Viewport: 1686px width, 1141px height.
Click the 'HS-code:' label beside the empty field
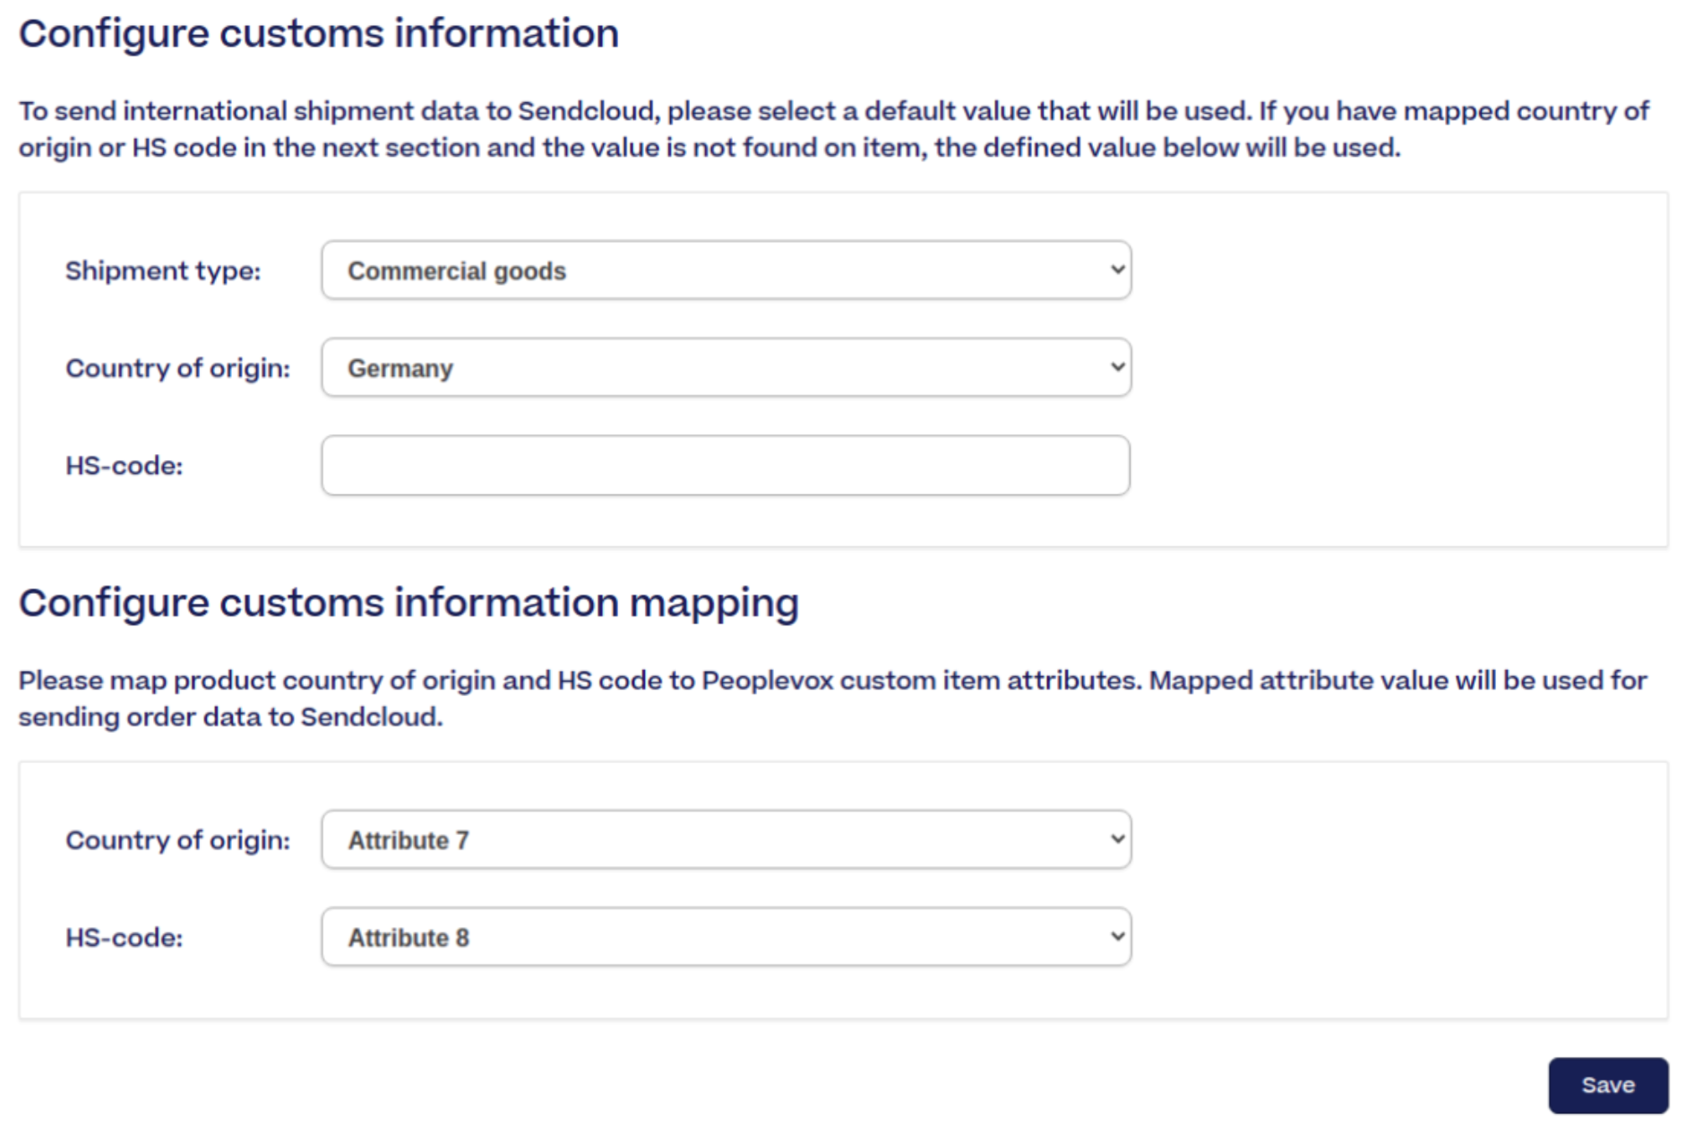click(124, 466)
